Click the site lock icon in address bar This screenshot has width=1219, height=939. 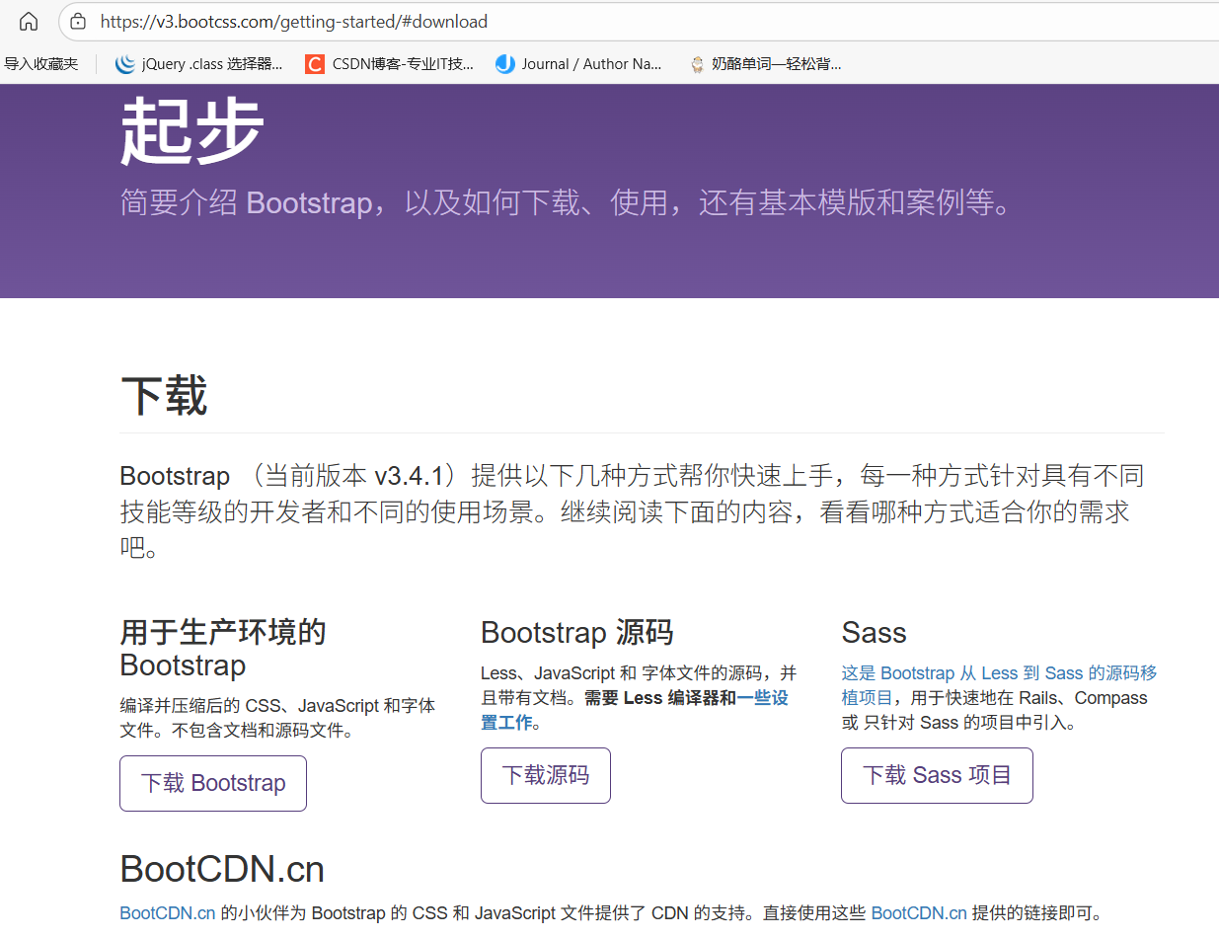point(78,22)
